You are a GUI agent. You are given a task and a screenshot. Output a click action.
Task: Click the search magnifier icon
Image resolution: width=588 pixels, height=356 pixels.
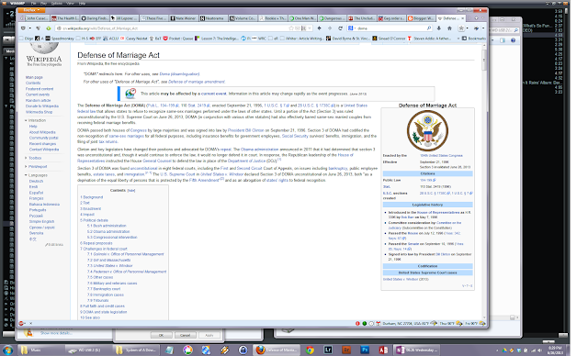pos(429,28)
